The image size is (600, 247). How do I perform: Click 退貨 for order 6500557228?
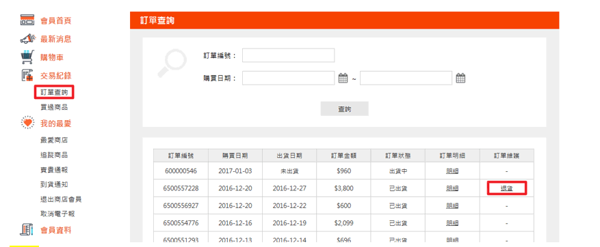507,188
